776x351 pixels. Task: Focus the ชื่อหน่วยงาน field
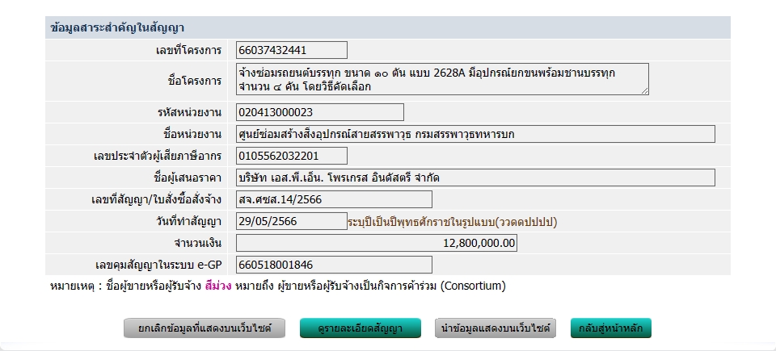tap(475, 134)
